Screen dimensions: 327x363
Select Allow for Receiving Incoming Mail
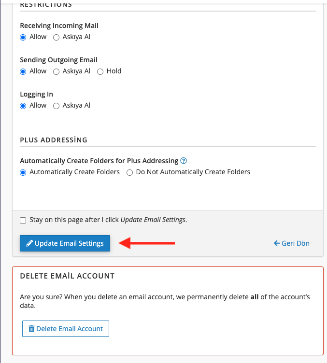(x=23, y=37)
